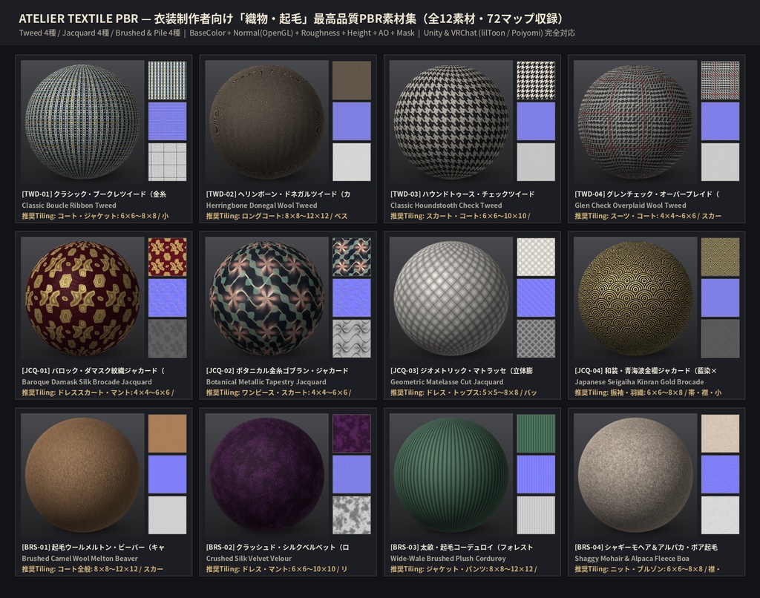Click the white quilted base color of JCQ-03
Screen dimensions: 760x598
tap(536, 257)
